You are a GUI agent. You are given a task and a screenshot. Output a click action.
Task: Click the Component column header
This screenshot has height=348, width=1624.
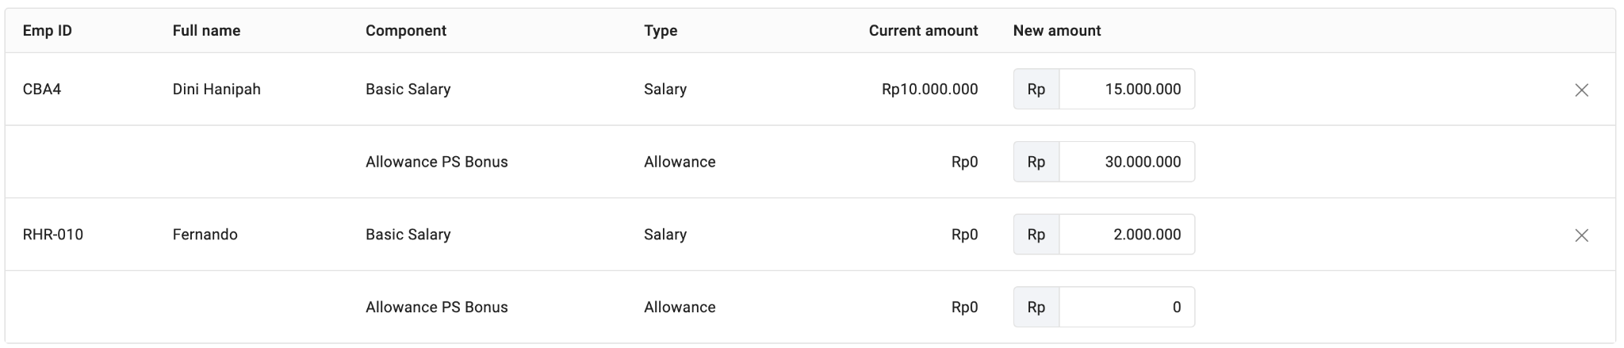(406, 31)
